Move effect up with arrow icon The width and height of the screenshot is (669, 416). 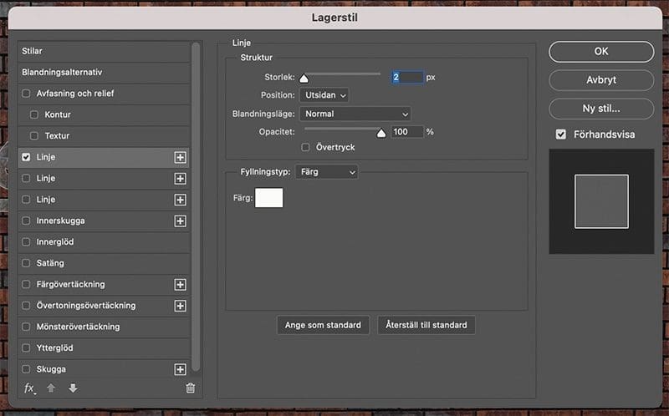coord(51,388)
